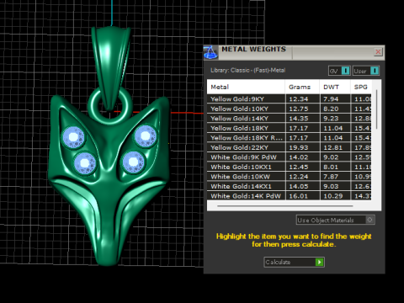Click the 19.93 grams value
This screenshot has height=303, width=404.
click(299, 147)
